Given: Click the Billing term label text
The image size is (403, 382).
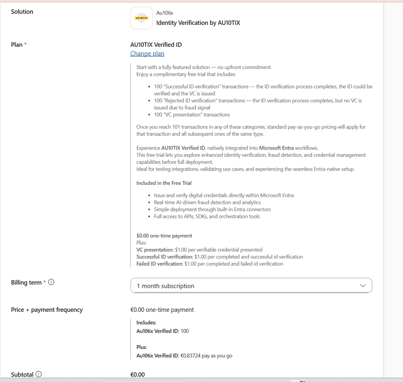Looking at the screenshot, I should (x=26, y=283).
